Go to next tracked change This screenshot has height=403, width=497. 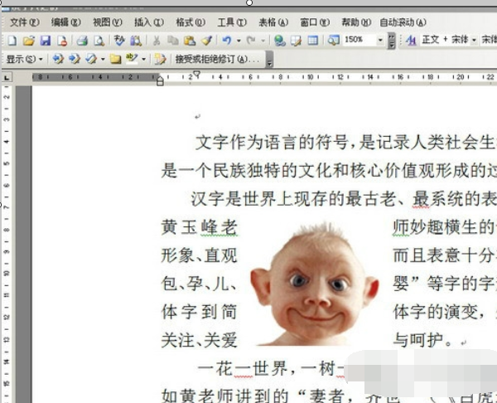pos(75,59)
